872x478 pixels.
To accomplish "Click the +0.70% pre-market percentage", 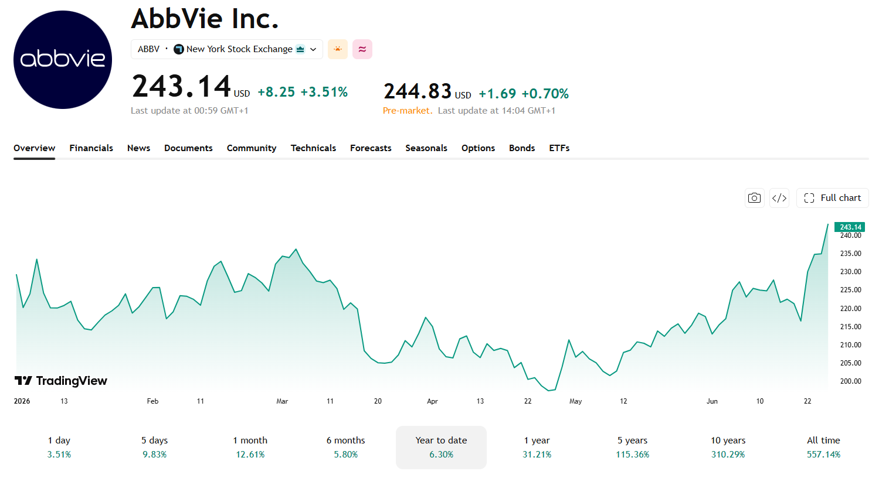I will (545, 94).
